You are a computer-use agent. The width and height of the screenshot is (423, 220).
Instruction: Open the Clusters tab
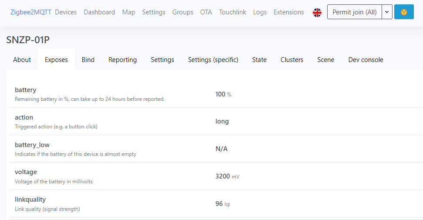click(x=292, y=60)
